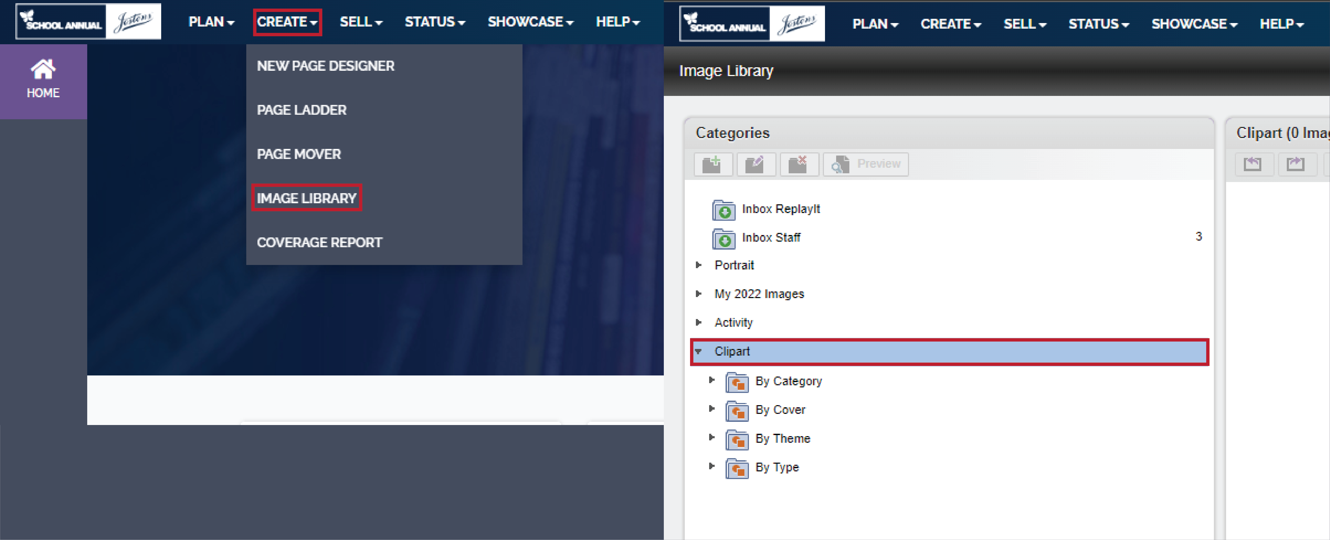
Task: Open the HELP menu in the left window
Action: point(617,22)
